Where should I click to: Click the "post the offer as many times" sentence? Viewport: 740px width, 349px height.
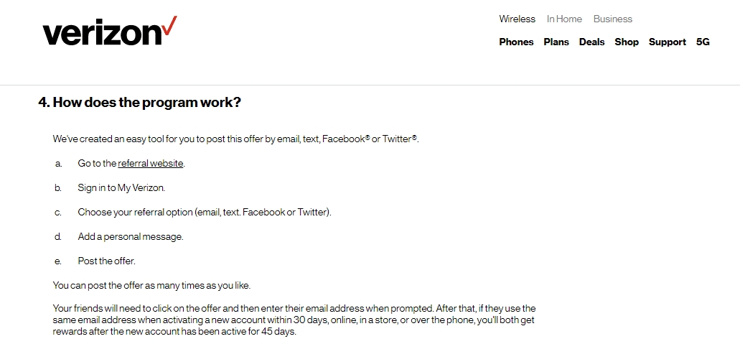[x=151, y=286]
